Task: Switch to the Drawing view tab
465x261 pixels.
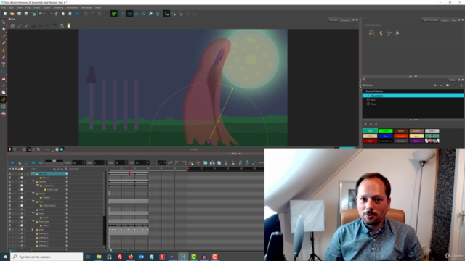Action: pos(345,20)
